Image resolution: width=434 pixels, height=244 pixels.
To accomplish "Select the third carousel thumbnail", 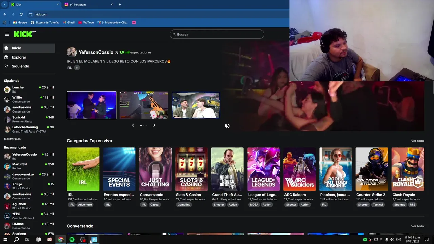I will 196,105.
